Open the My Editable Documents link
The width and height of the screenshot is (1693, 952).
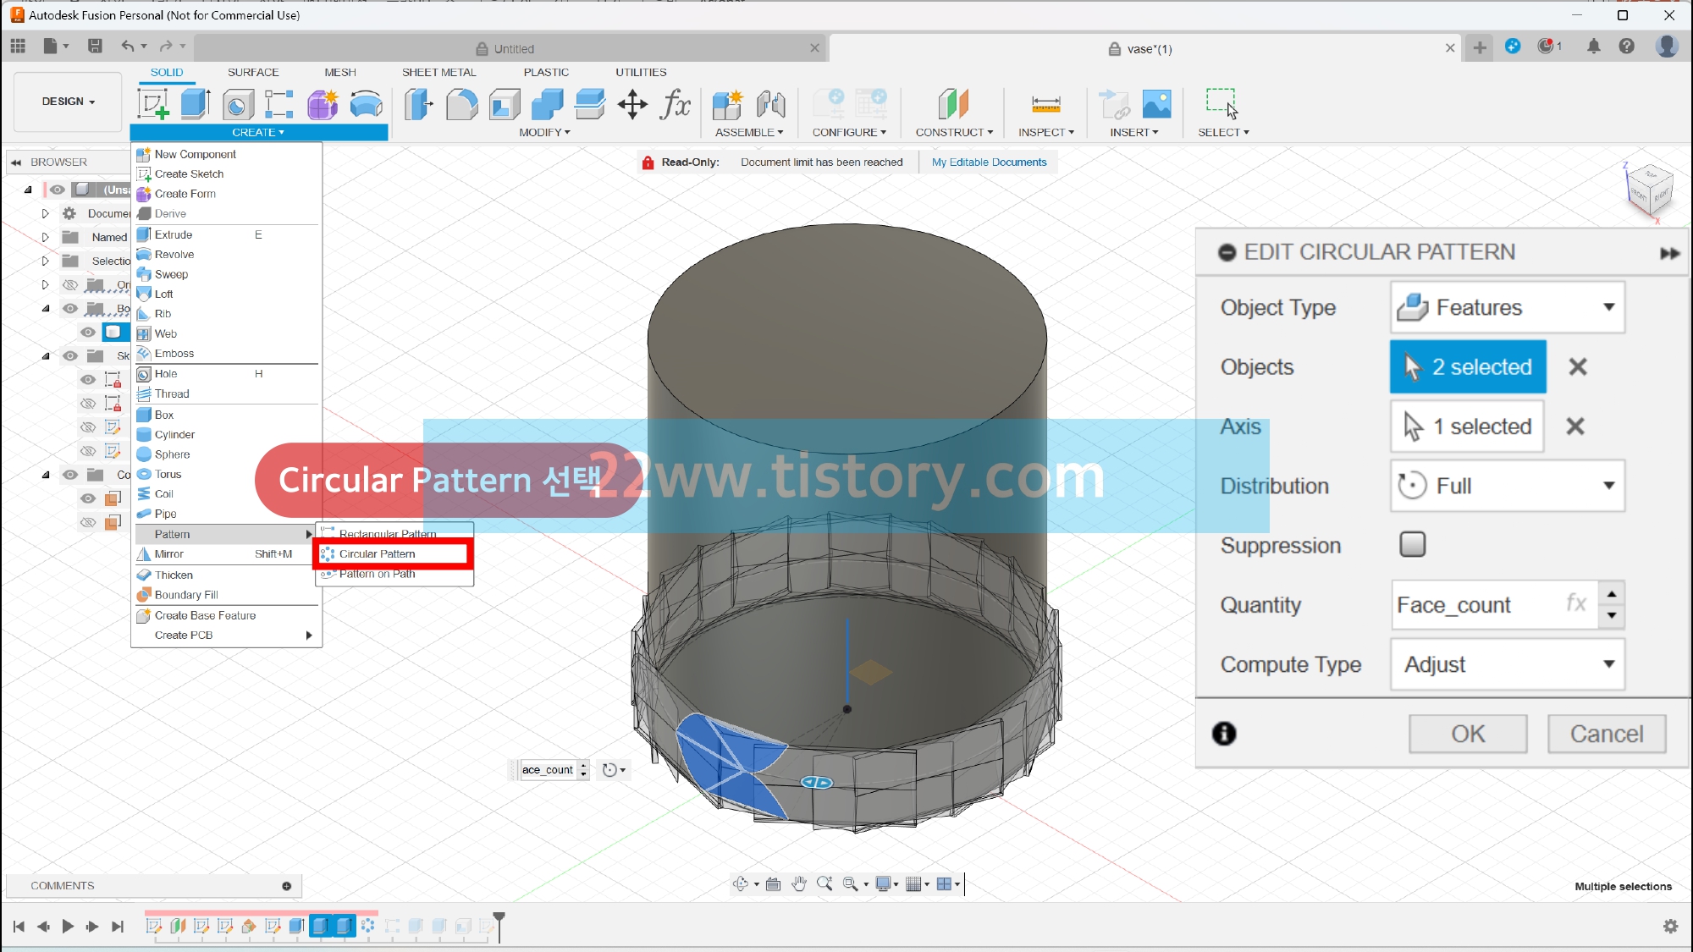(989, 162)
